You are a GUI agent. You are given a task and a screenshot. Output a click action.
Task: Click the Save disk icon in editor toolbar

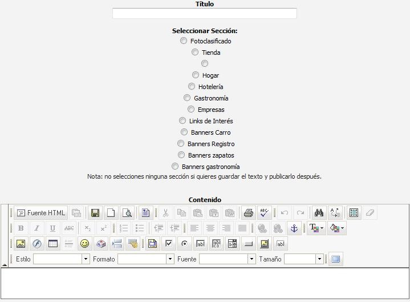(x=95, y=213)
